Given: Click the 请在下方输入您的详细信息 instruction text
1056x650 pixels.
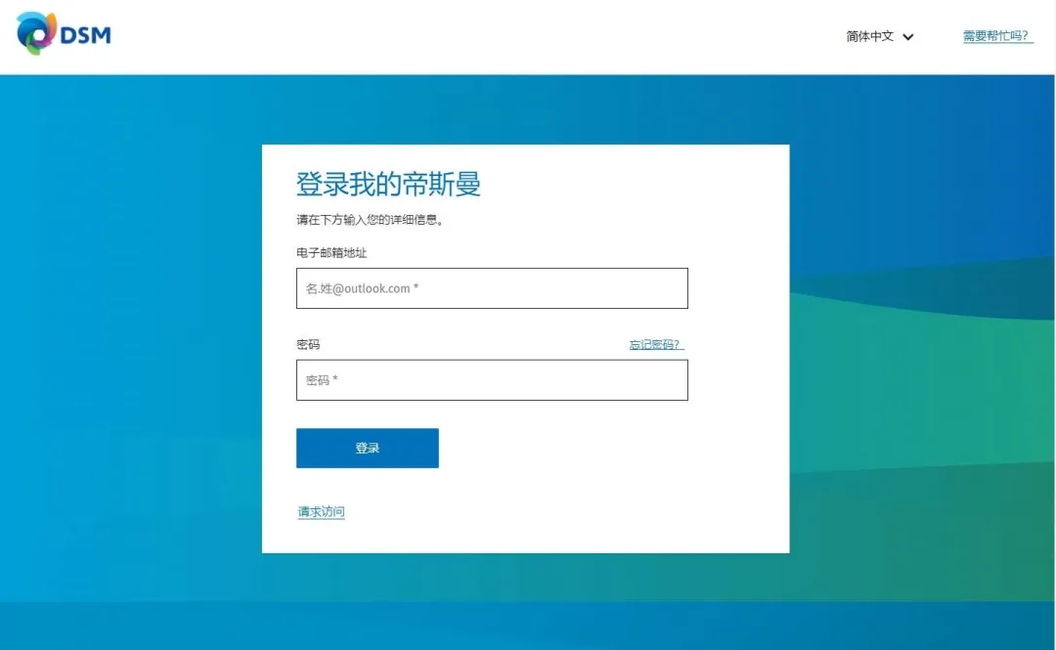Looking at the screenshot, I should pyautogui.click(x=371, y=220).
